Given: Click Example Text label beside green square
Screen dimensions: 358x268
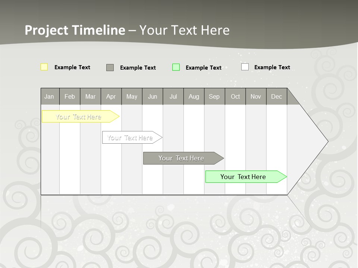Looking at the screenshot, I should click(204, 68).
